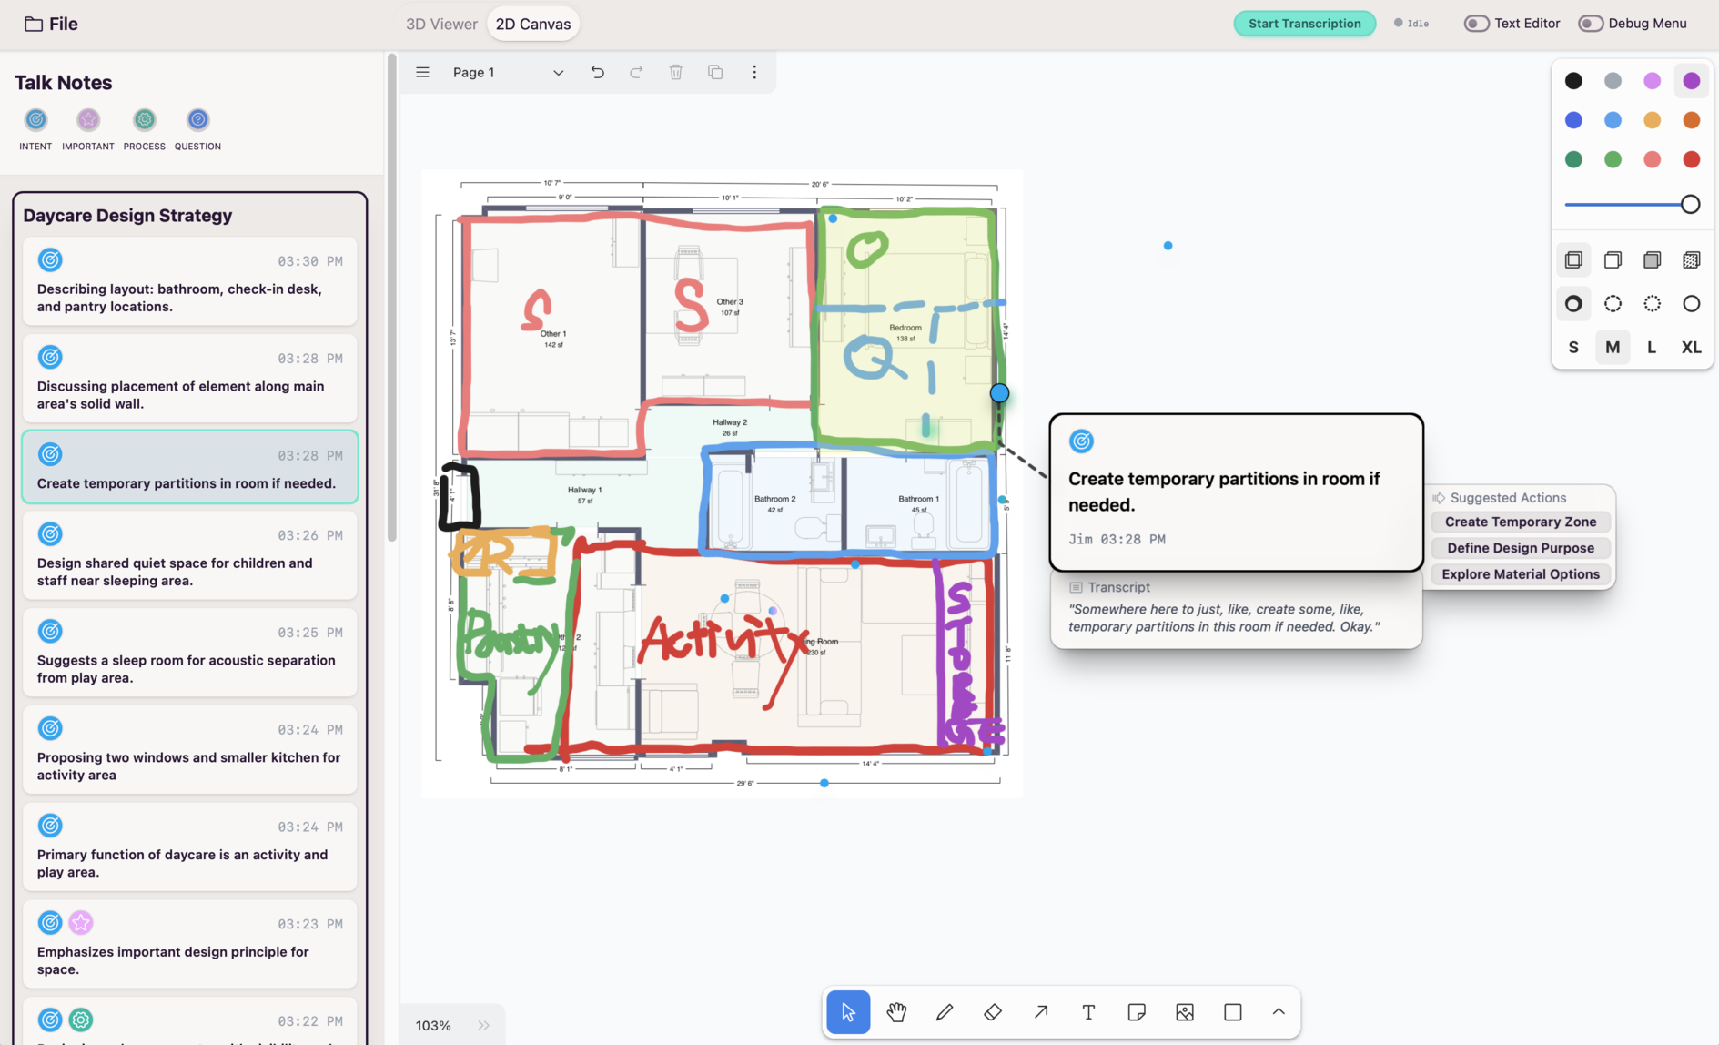Open the note about solid wall placement
The width and height of the screenshot is (1719, 1045).
click(190, 379)
